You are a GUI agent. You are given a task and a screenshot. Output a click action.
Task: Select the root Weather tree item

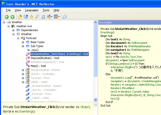coord(17,22)
